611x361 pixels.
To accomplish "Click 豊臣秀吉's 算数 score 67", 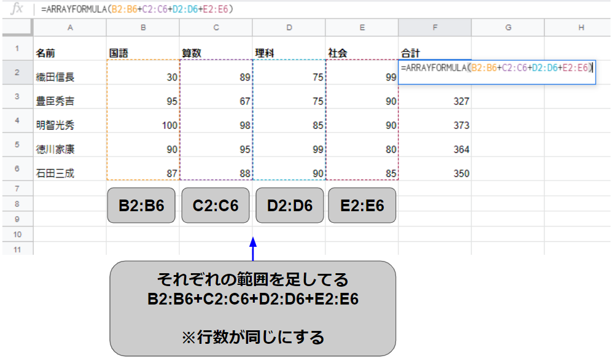I will click(x=216, y=96).
